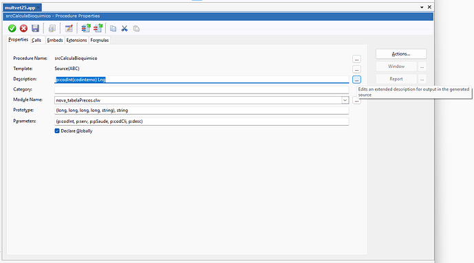Click the floppy disk Save icon
Viewport: 474px width, 263px height.
click(35, 28)
